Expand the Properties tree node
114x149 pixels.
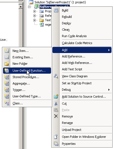point(34,11)
